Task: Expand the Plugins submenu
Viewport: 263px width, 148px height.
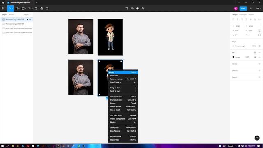Action: (123, 122)
